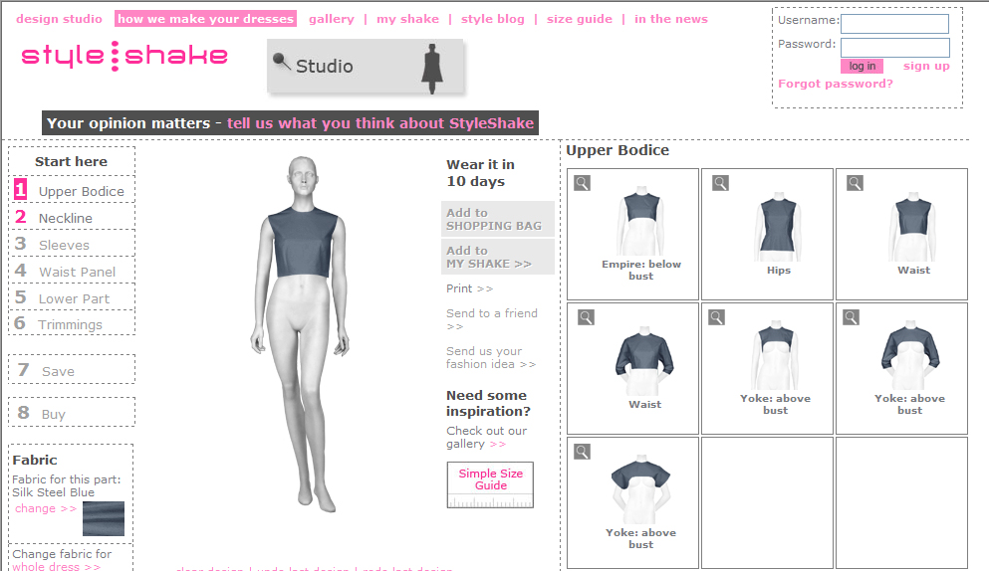Select the Empire below bust bodice thumbnail
Image resolution: width=989 pixels, height=571 pixels.
point(641,221)
